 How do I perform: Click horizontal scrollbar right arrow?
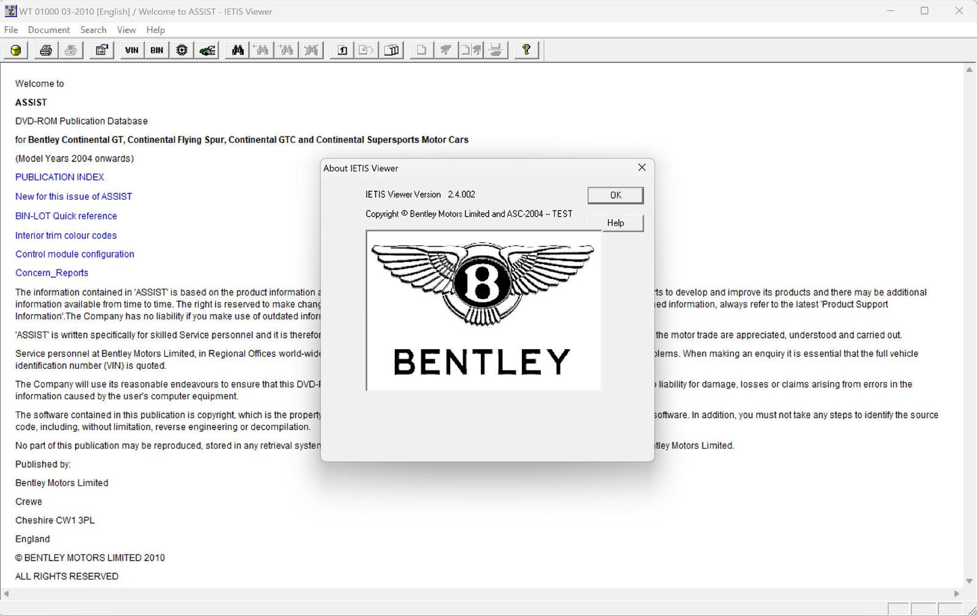click(x=957, y=594)
